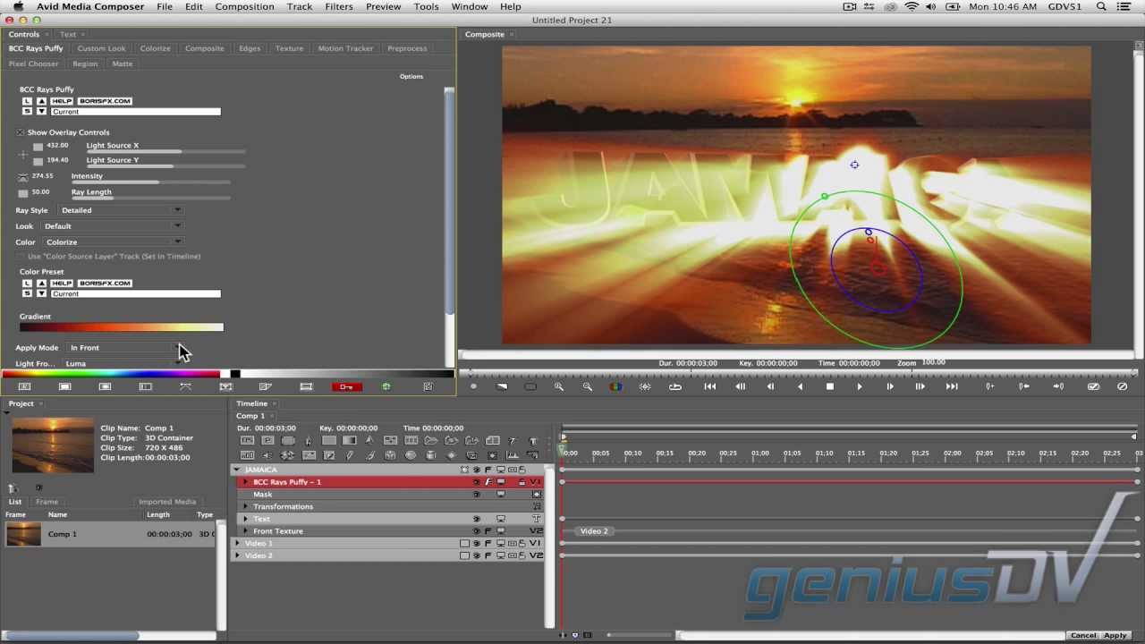Toggle the checkbox on Video 1 track
The width and height of the screenshot is (1145, 644).
464,544
